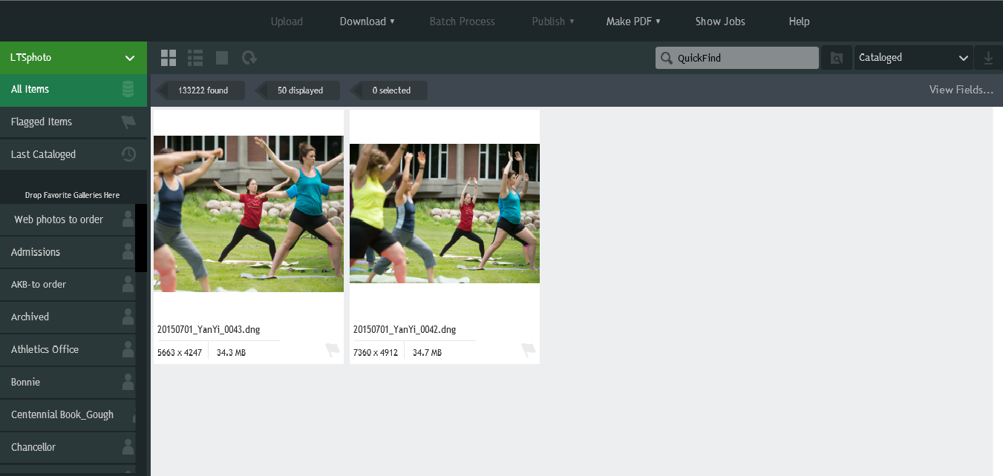Image resolution: width=1003 pixels, height=476 pixels.
Task: Open the Help menu
Action: [x=799, y=22]
